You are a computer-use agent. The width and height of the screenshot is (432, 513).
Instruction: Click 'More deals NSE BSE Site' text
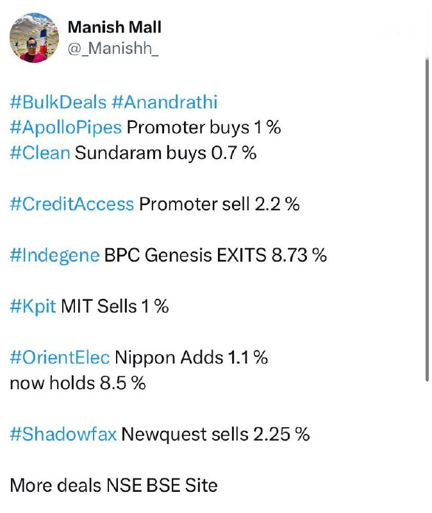point(114,485)
